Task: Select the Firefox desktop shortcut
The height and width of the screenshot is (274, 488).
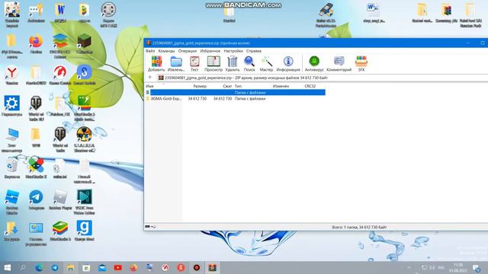Action: coord(36,45)
